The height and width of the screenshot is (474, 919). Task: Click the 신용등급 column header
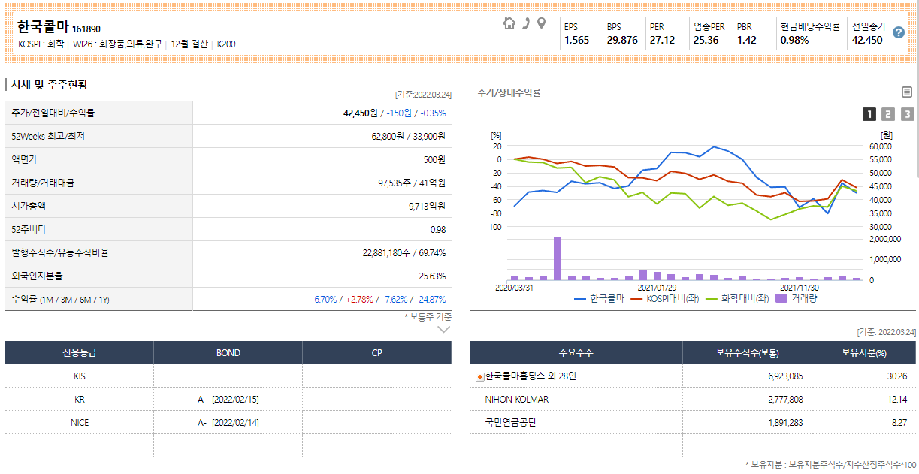point(80,352)
